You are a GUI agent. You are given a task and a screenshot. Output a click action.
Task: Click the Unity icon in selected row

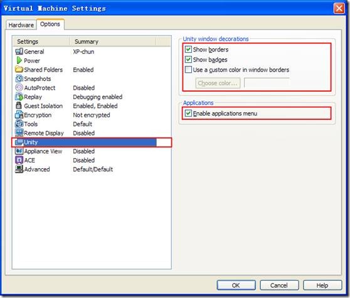coord(19,142)
